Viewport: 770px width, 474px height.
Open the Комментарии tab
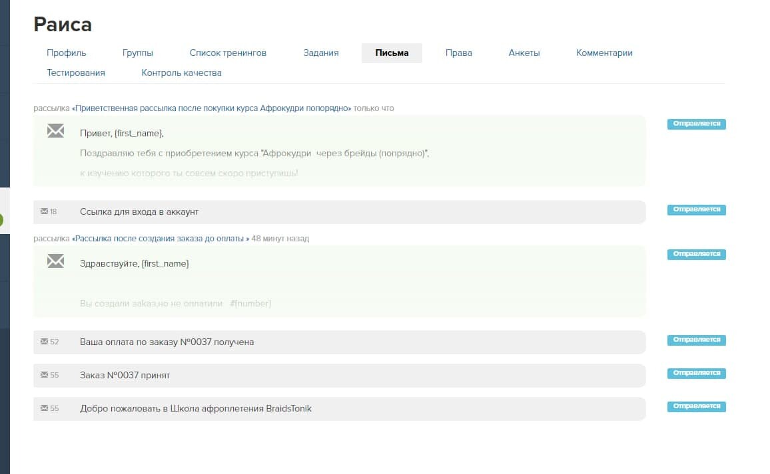604,53
